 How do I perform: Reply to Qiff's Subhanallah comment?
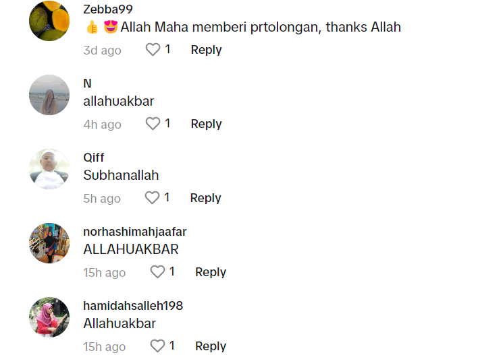[205, 198]
